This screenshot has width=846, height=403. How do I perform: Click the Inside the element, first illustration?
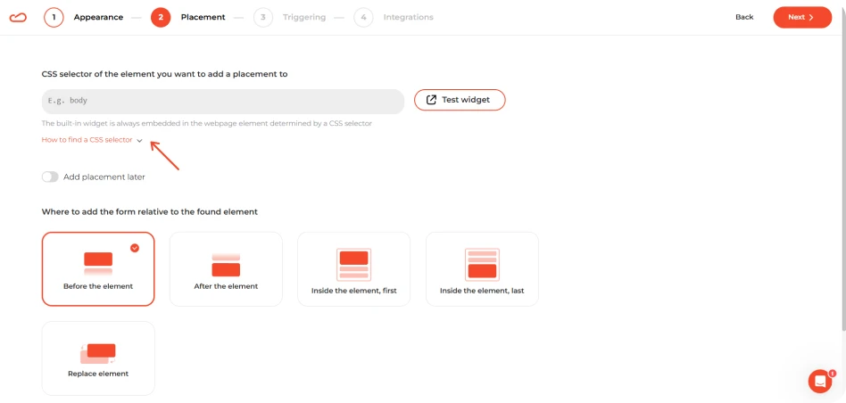click(354, 265)
